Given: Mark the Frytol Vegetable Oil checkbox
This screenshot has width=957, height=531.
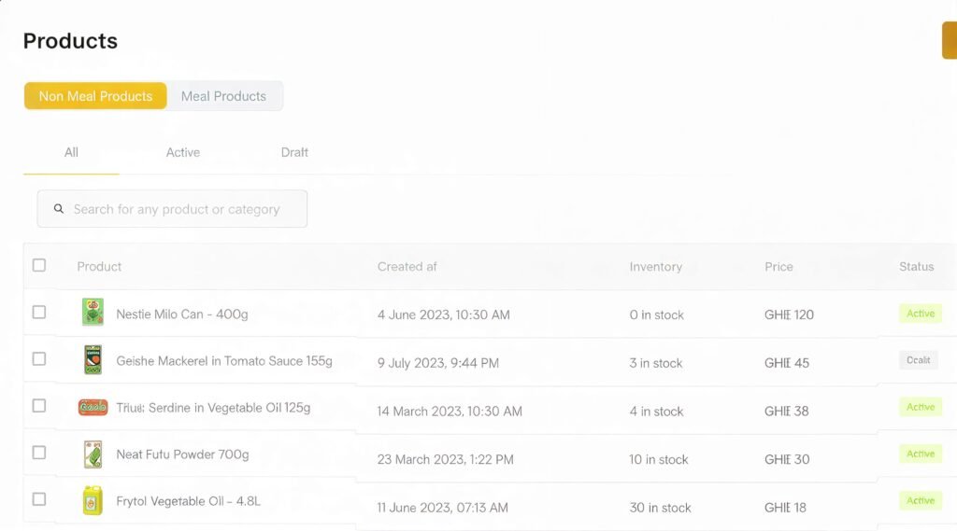Looking at the screenshot, I should point(39,499).
